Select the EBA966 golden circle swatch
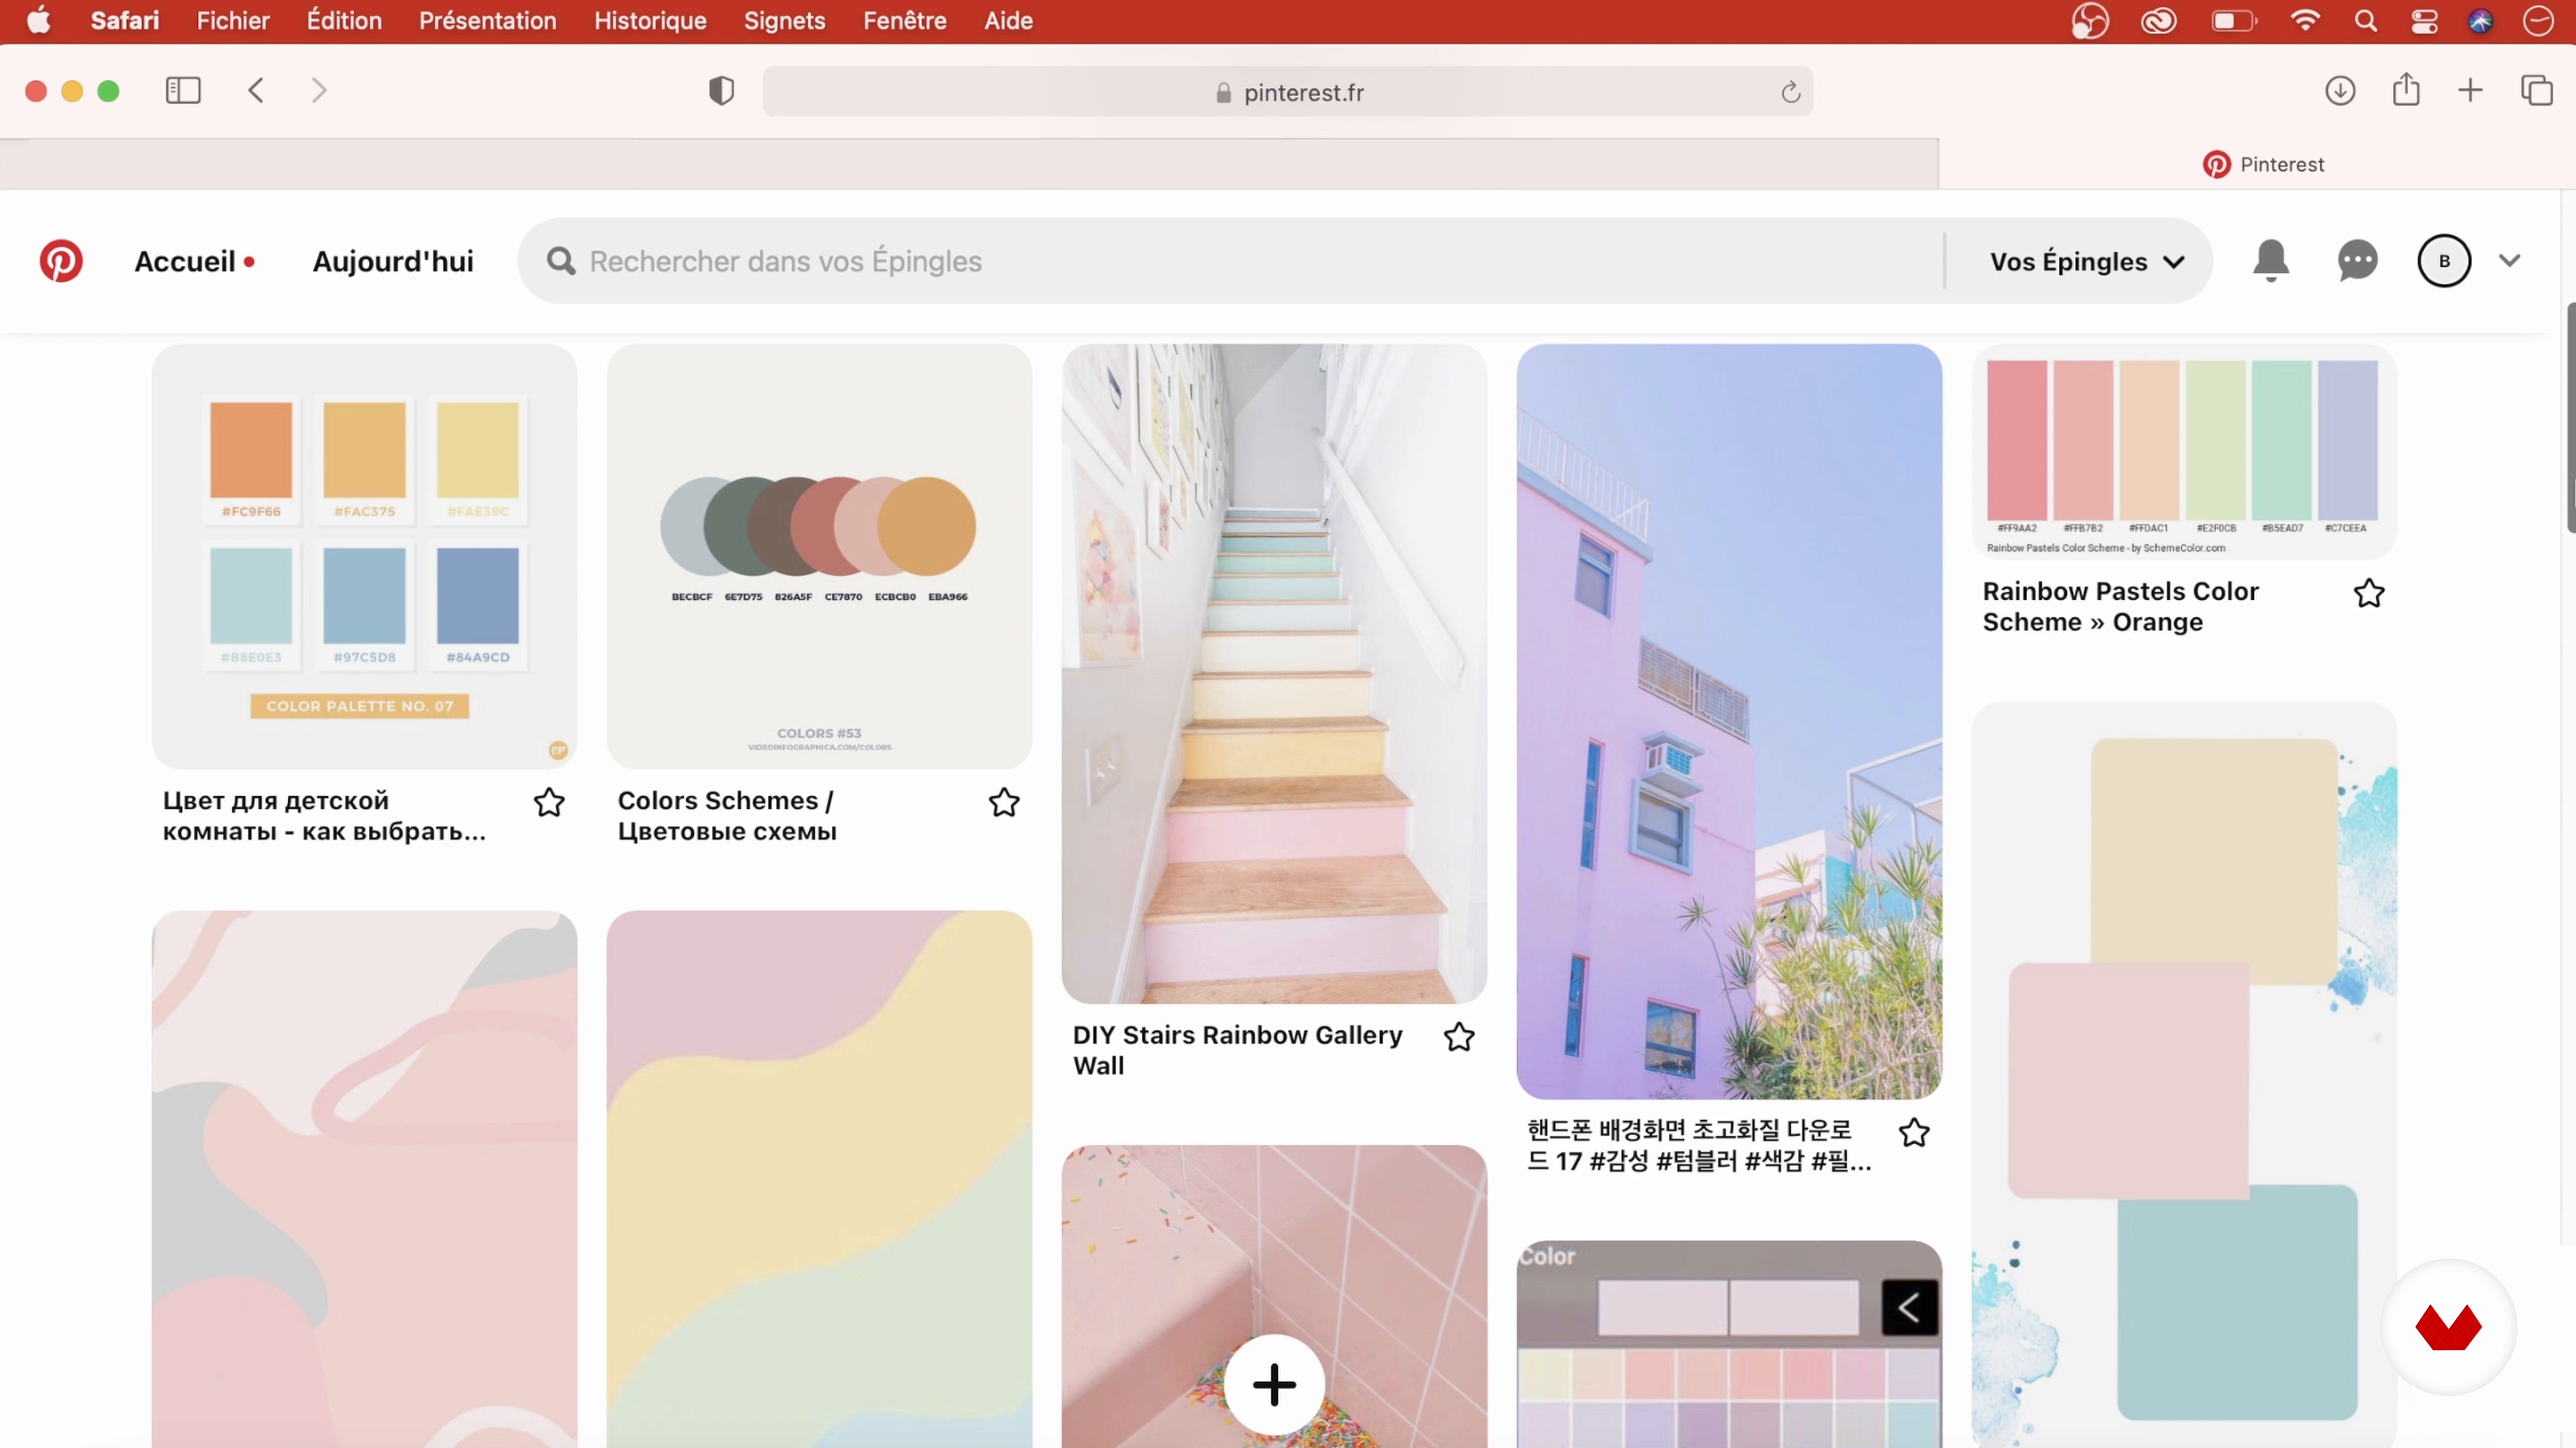 pyautogui.click(x=927, y=527)
